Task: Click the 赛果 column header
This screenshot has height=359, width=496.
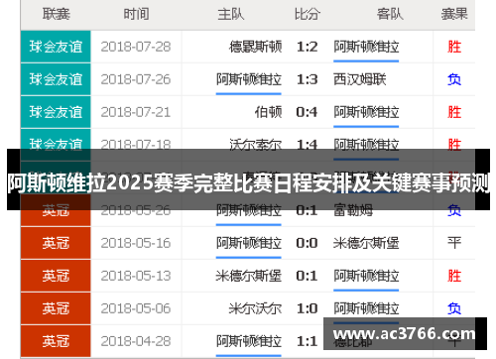Action: pyautogui.click(x=454, y=14)
